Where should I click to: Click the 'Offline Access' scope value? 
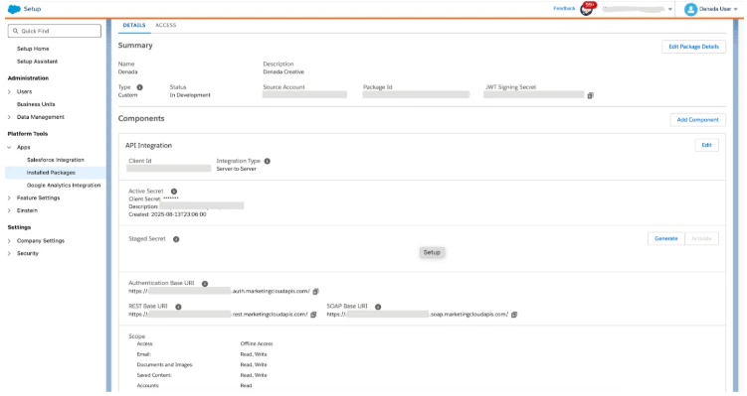pyautogui.click(x=257, y=343)
